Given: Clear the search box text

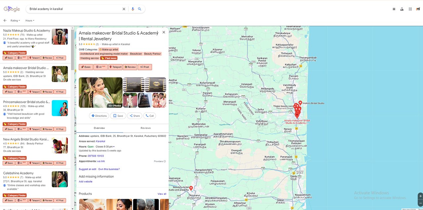Looking at the screenshot, I should point(124,9).
